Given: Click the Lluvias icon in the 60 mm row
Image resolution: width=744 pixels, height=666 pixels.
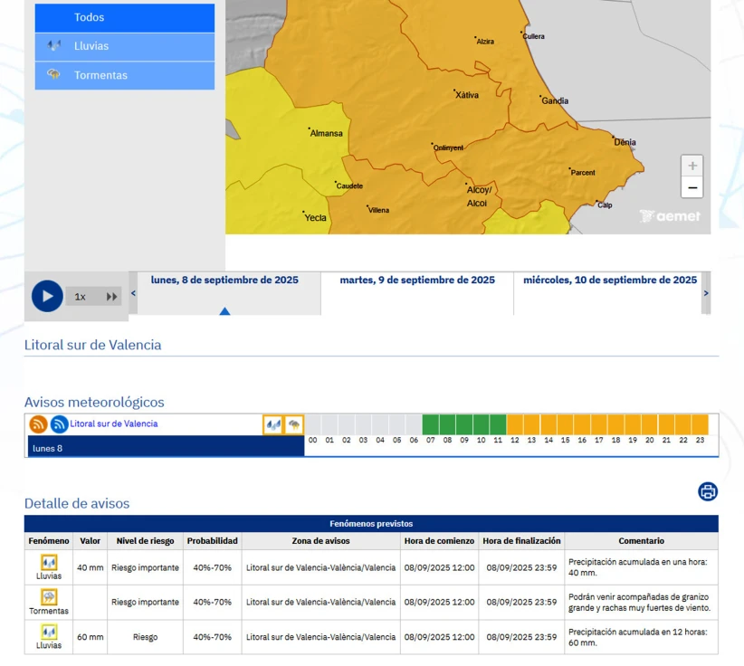Looking at the screenshot, I should (x=49, y=632).
